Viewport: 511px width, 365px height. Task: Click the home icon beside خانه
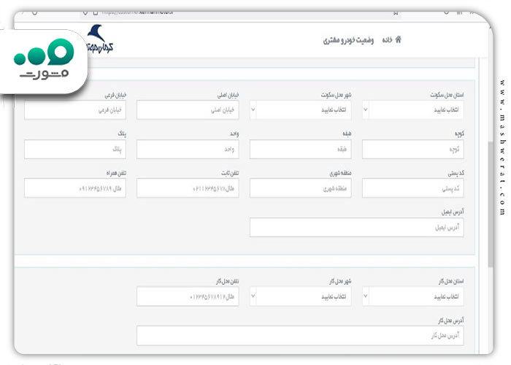coord(399,39)
